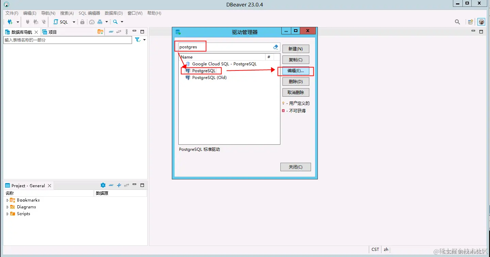The width and height of the screenshot is (490, 257).
Task: Open the filter settings dropdown arrow
Action: point(144,40)
